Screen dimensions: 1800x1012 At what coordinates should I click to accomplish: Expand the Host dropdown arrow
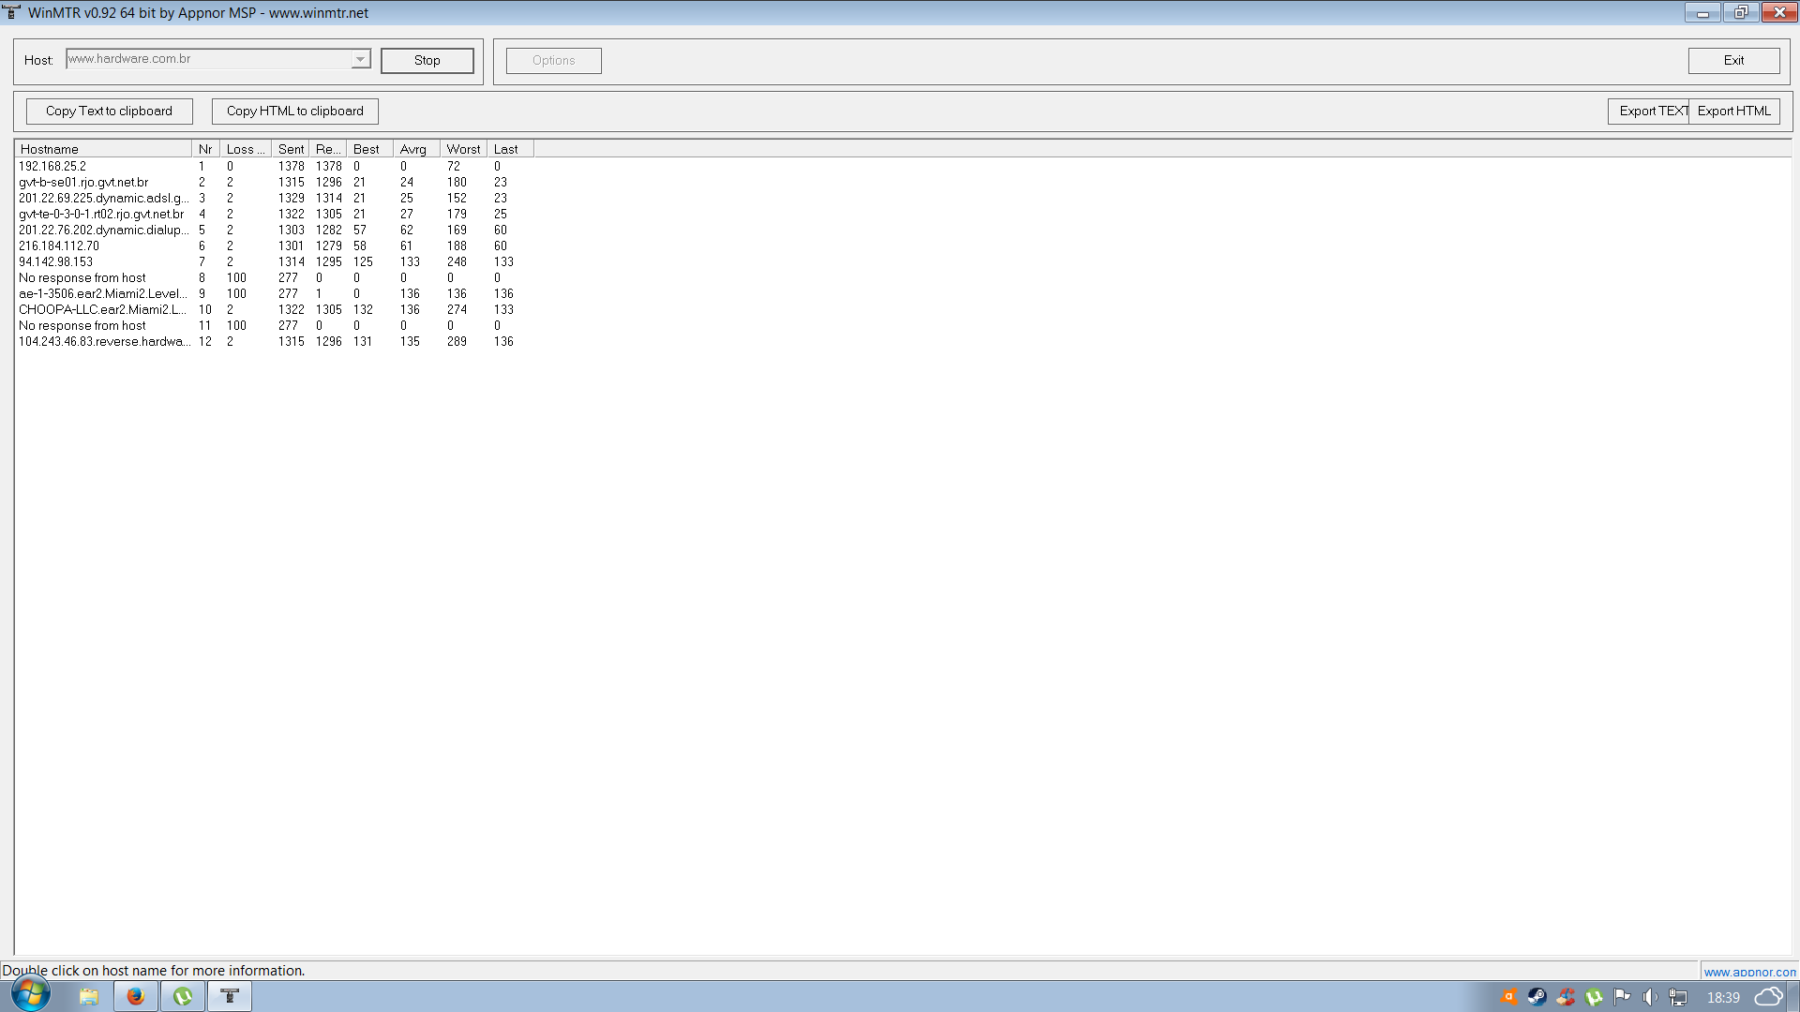(360, 59)
